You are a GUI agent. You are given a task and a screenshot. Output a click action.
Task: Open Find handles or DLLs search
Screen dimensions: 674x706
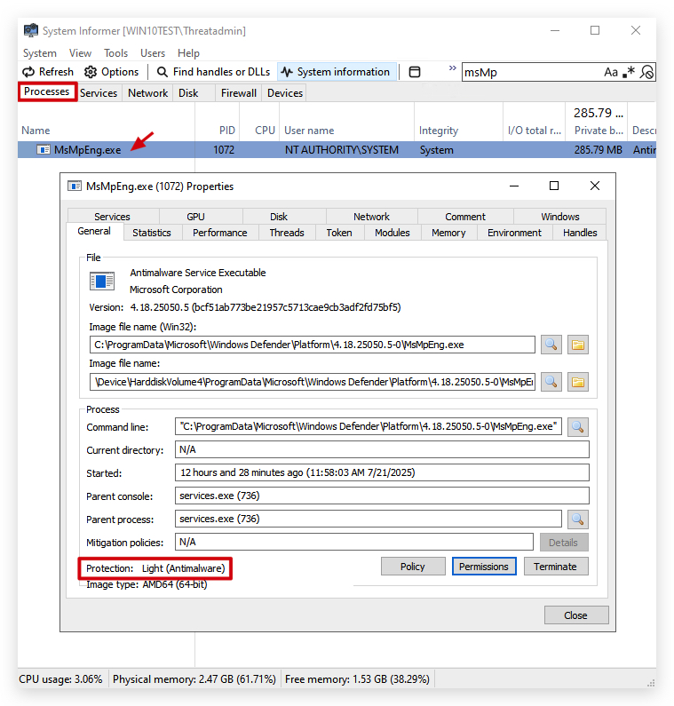[x=213, y=72]
